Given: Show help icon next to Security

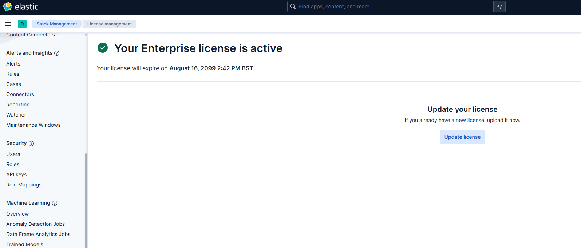Looking at the screenshot, I should 31,143.
